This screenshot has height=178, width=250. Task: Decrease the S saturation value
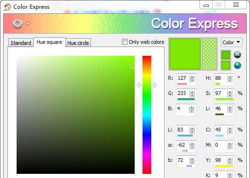click(x=230, y=95)
